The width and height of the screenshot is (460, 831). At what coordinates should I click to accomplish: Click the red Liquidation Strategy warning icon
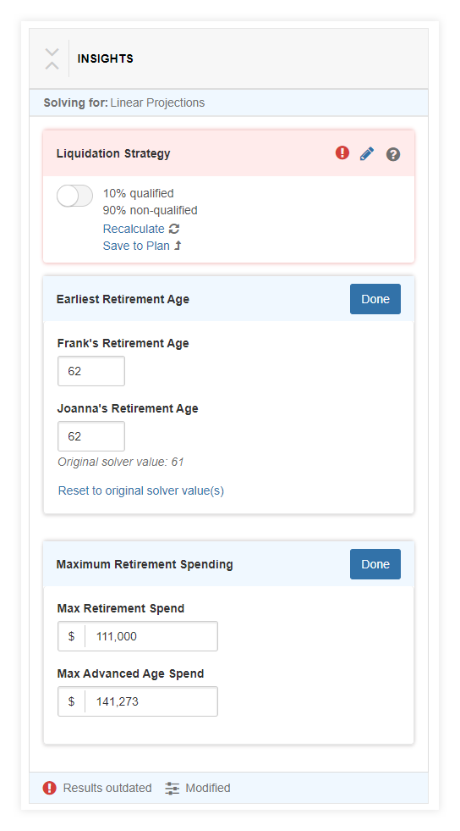point(342,153)
